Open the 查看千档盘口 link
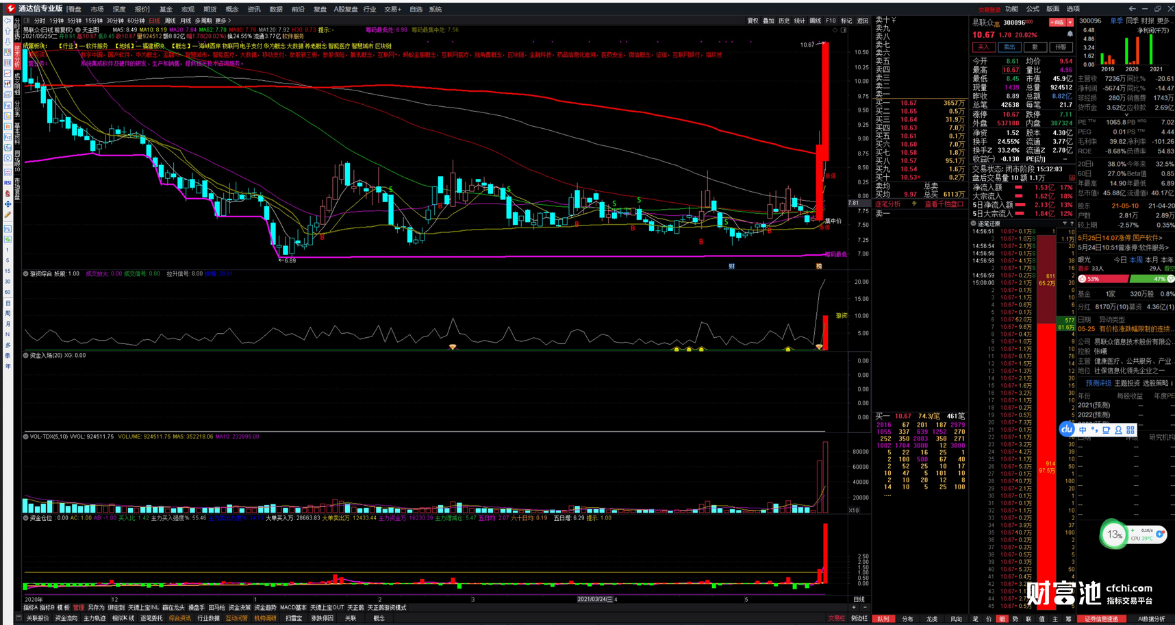Viewport: 1175px width, 625px height. tap(944, 204)
